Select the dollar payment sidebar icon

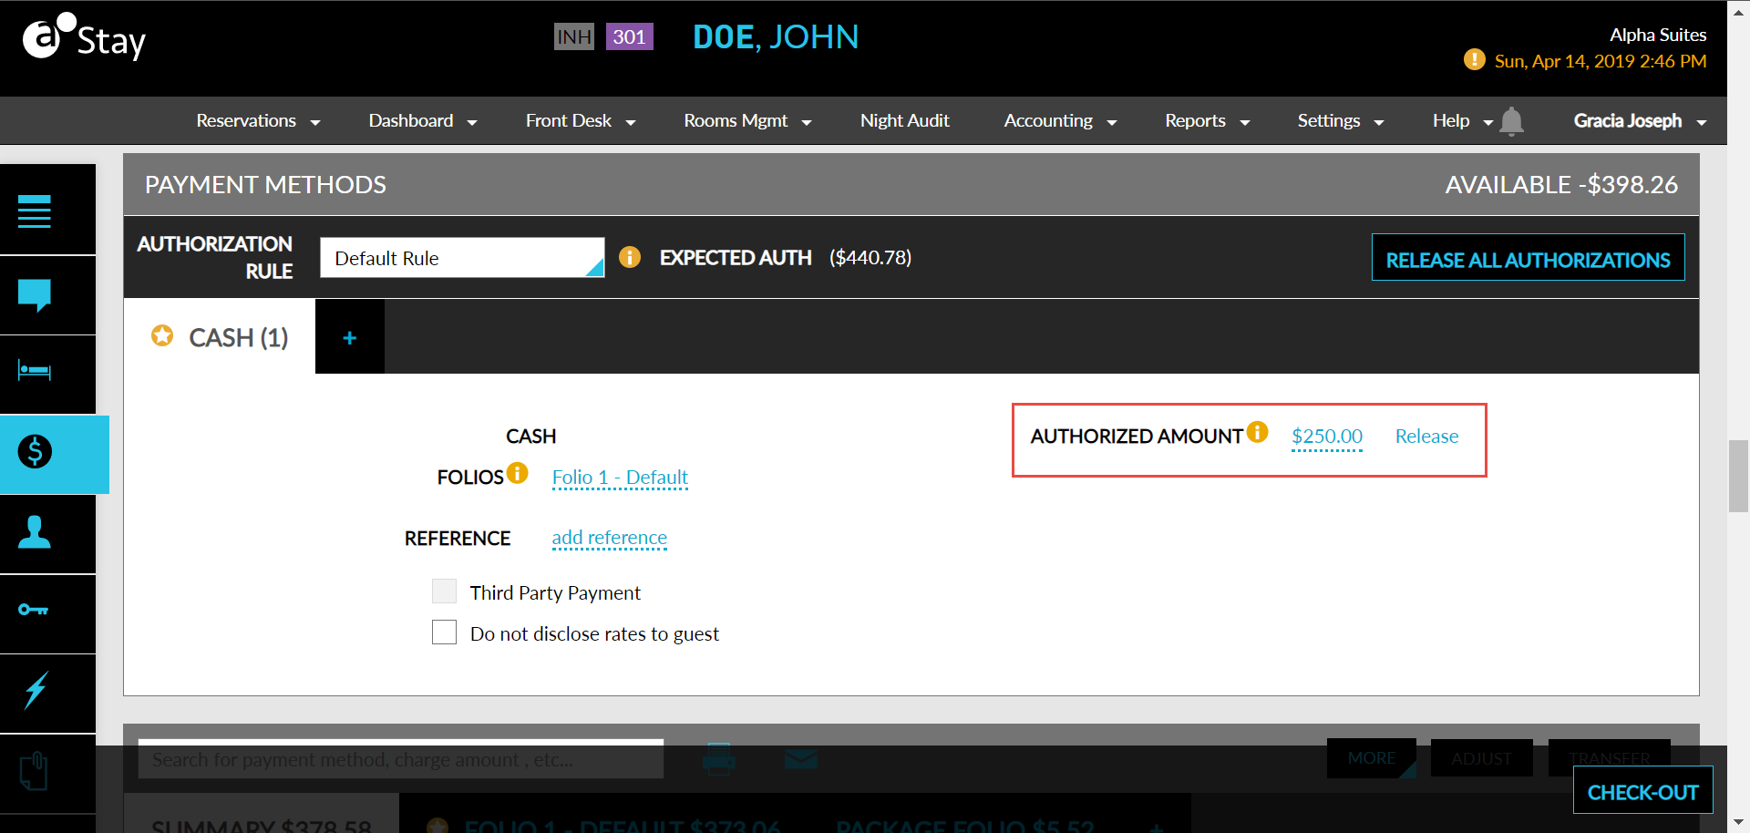35,451
